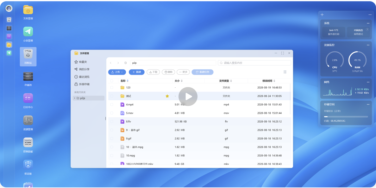Go back with the left arrow

(x=110, y=63)
